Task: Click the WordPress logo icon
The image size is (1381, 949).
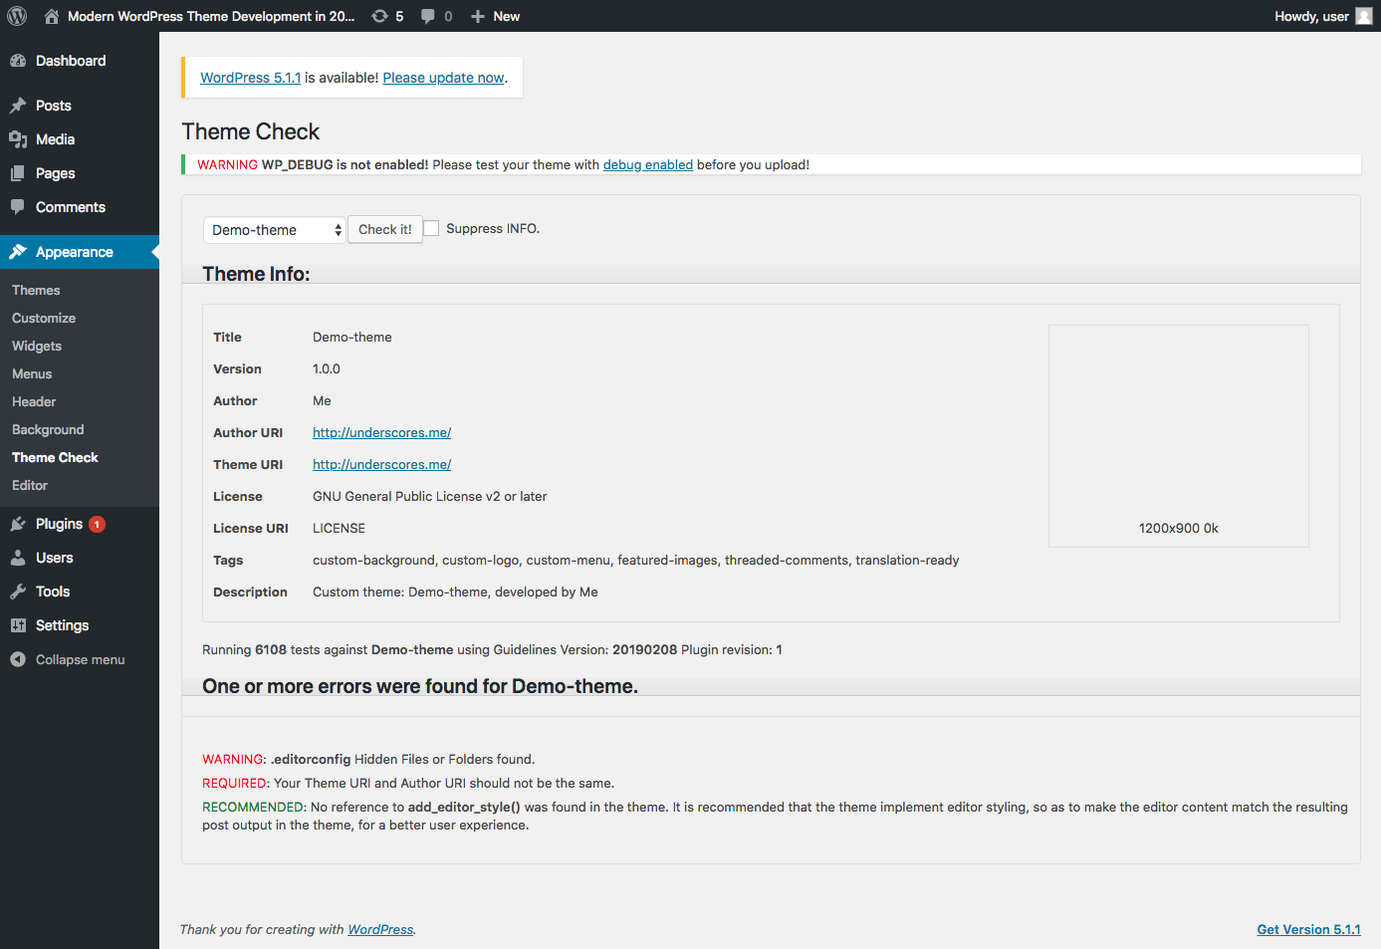Action: (17, 16)
